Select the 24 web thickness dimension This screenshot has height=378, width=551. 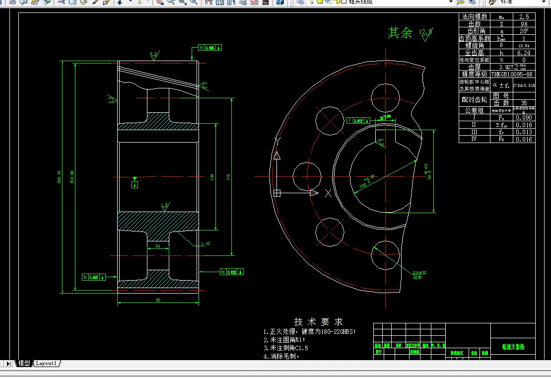157,246
